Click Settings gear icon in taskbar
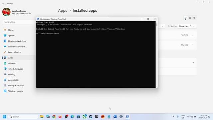 (x=121, y=117)
